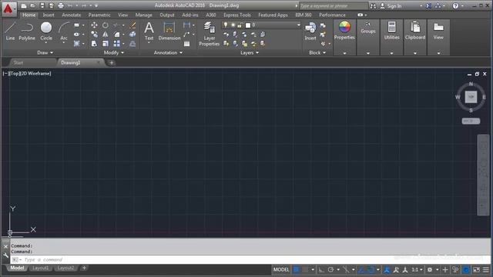
Task: Click the WCS button below ViewCube
Action: tap(471, 121)
